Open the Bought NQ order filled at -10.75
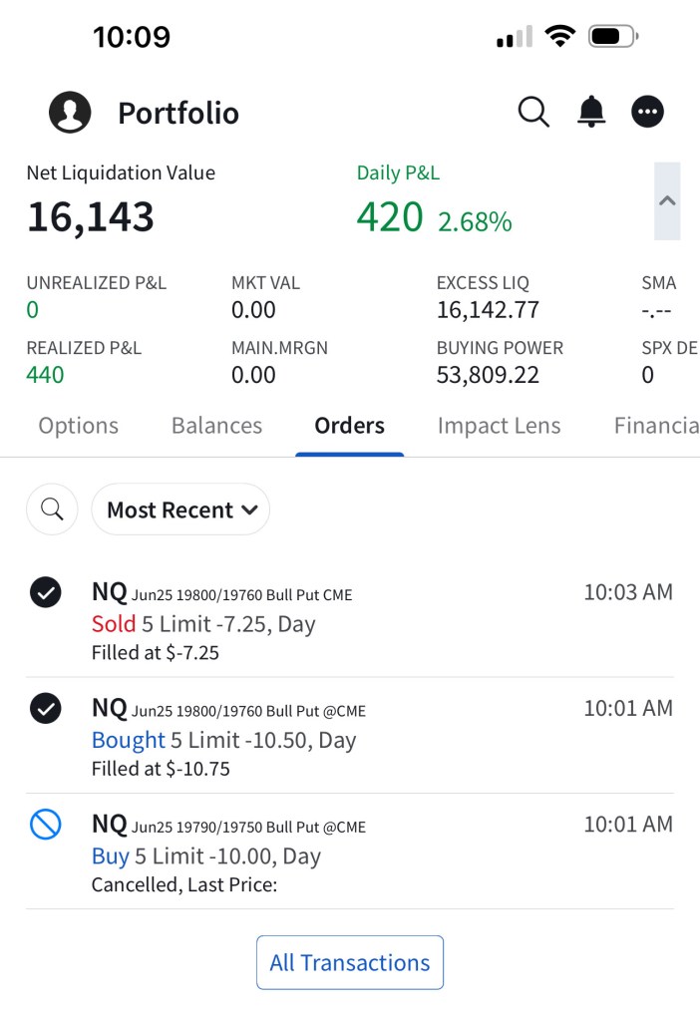 pos(329,739)
